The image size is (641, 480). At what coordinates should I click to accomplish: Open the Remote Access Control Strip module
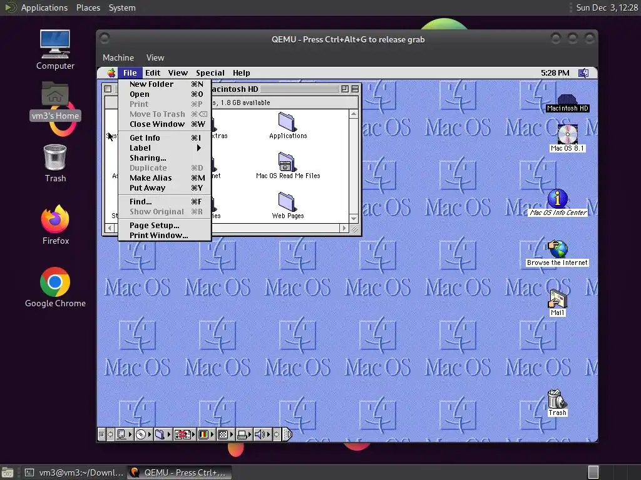pyautogui.click(x=185, y=434)
